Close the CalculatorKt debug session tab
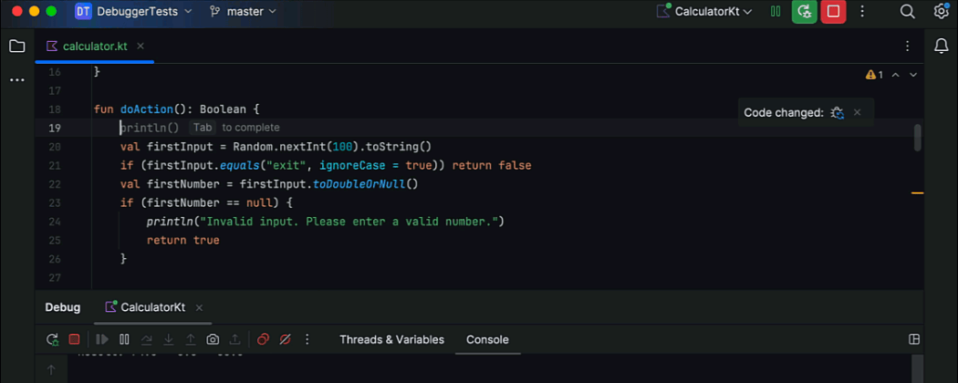Viewport: 958px width, 383px height. point(199,308)
